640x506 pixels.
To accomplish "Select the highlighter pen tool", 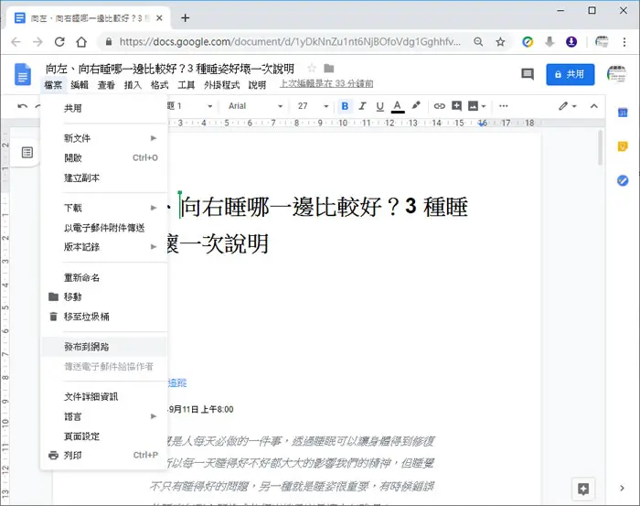I will tap(416, 106).
